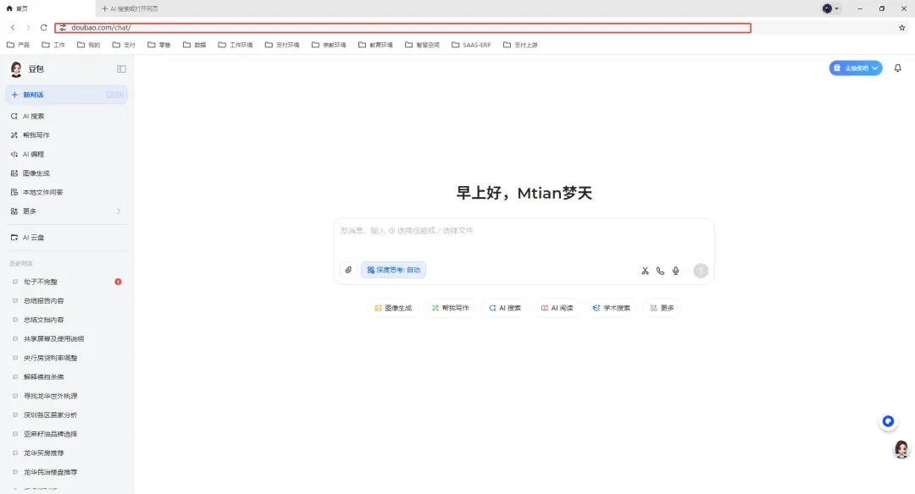Click the microphone voice input icon
The image size is (915, 494).
[x=676, y=271]
